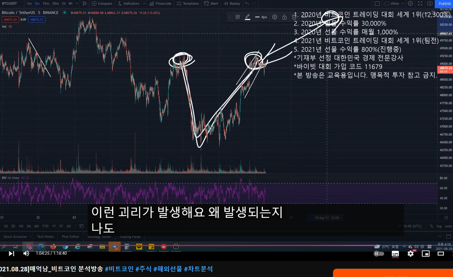Image resolution: width=453 pixels, height=277 pixels.
Task: Toggle YouTube autoplay switch
Action: tap(379, 254)
